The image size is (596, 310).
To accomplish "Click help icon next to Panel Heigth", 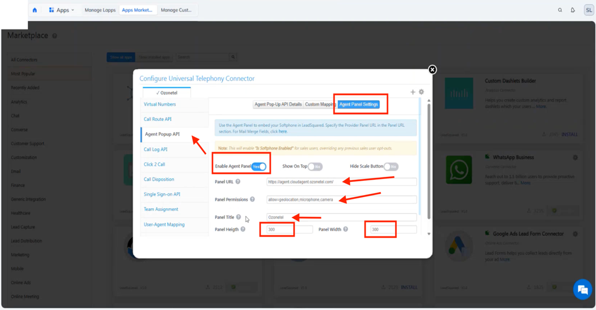I will (243, 230).
